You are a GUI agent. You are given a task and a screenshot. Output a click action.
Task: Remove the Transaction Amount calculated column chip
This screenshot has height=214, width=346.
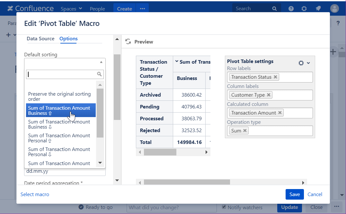tap(280, 113)
